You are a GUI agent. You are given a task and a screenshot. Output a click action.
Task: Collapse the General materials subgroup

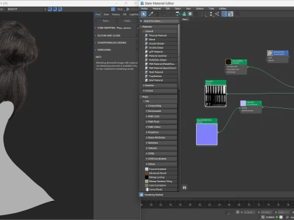(144, 31)
